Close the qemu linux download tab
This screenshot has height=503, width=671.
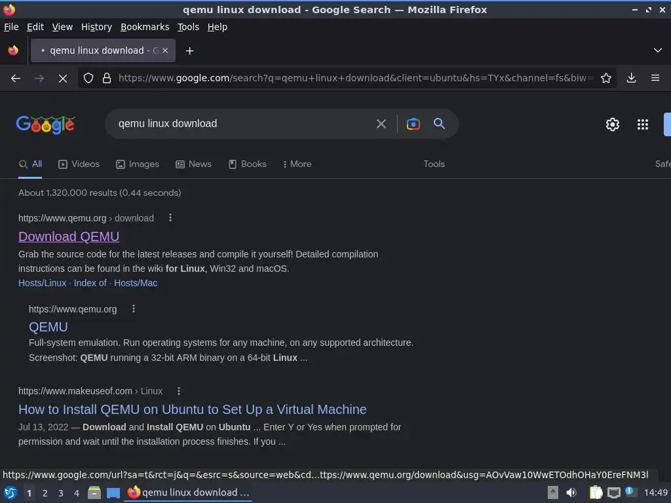click(x=165, y=50)
